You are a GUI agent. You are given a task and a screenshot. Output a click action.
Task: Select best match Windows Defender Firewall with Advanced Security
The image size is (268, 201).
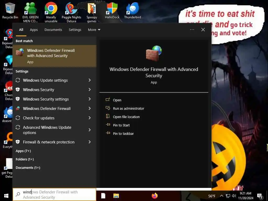tap(54, 56)
